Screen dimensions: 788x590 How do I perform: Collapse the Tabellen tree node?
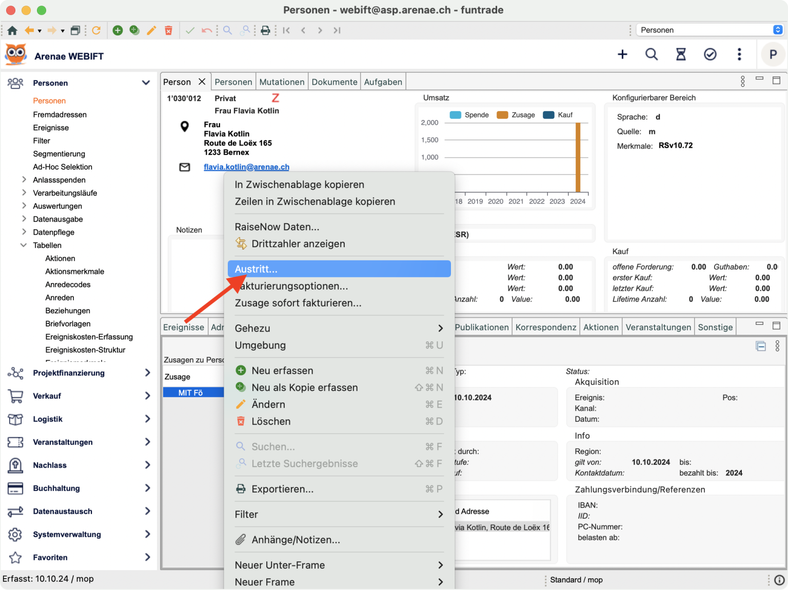[24, 245]
